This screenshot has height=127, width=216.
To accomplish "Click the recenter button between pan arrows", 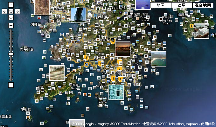I will coord(11,11).
